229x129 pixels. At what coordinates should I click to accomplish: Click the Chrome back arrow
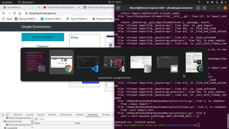4,13
